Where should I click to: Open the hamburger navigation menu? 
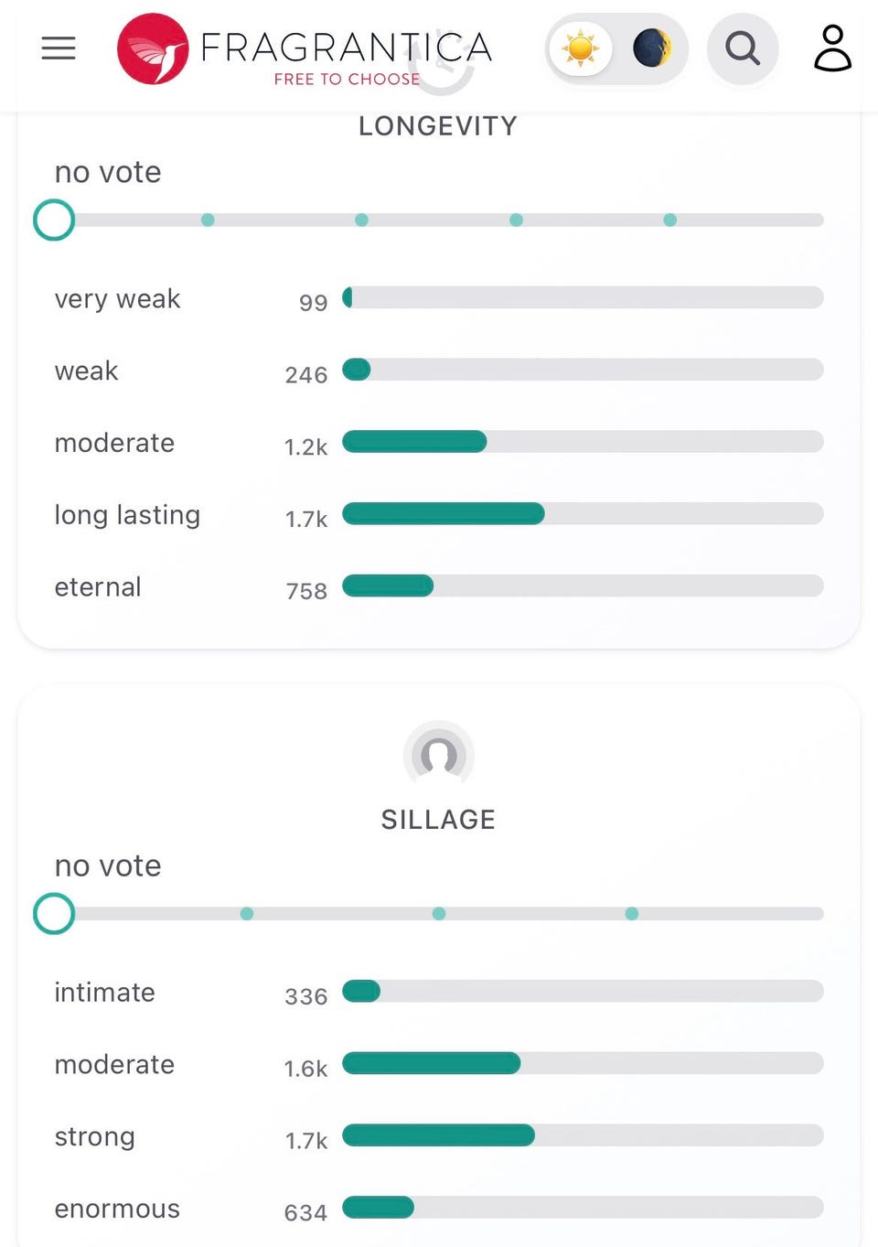coord(59,48)
